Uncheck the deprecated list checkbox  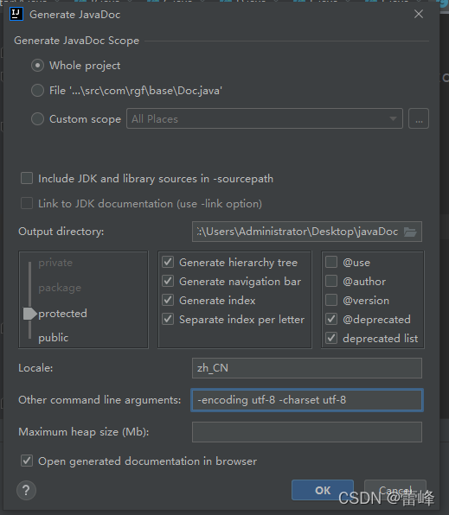[x=331, y=339]
